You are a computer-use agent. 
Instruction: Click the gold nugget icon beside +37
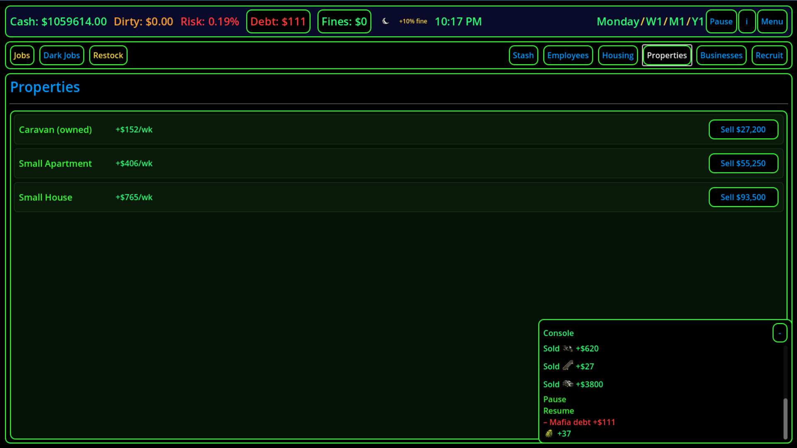(x=549, y=433)
